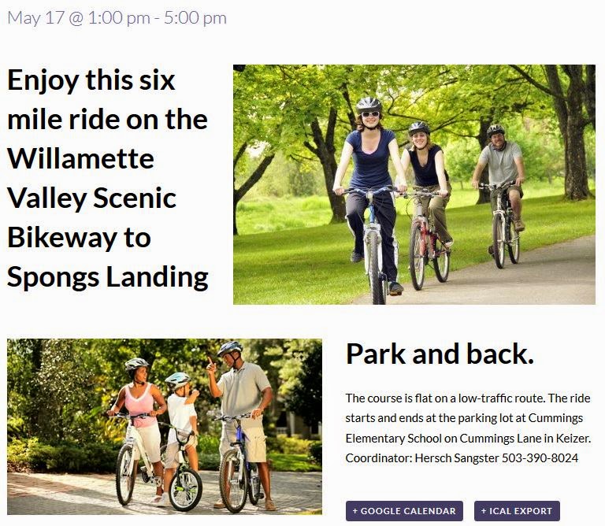Click the woman in pink top with bike
This screenshot has width=605, height=526.
141,421
